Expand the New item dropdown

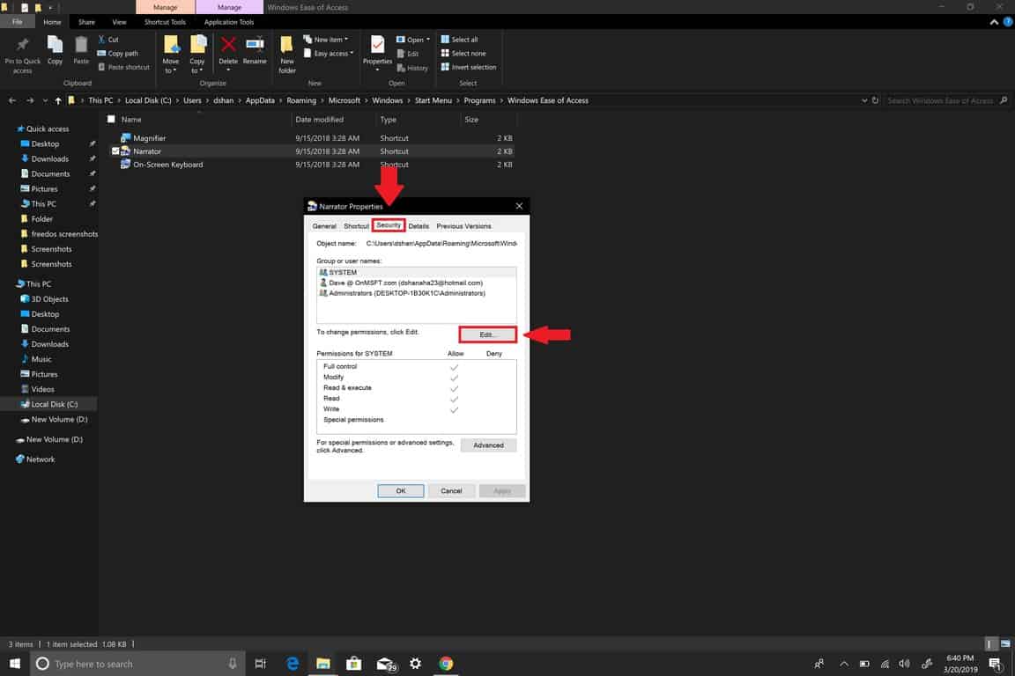325,40
